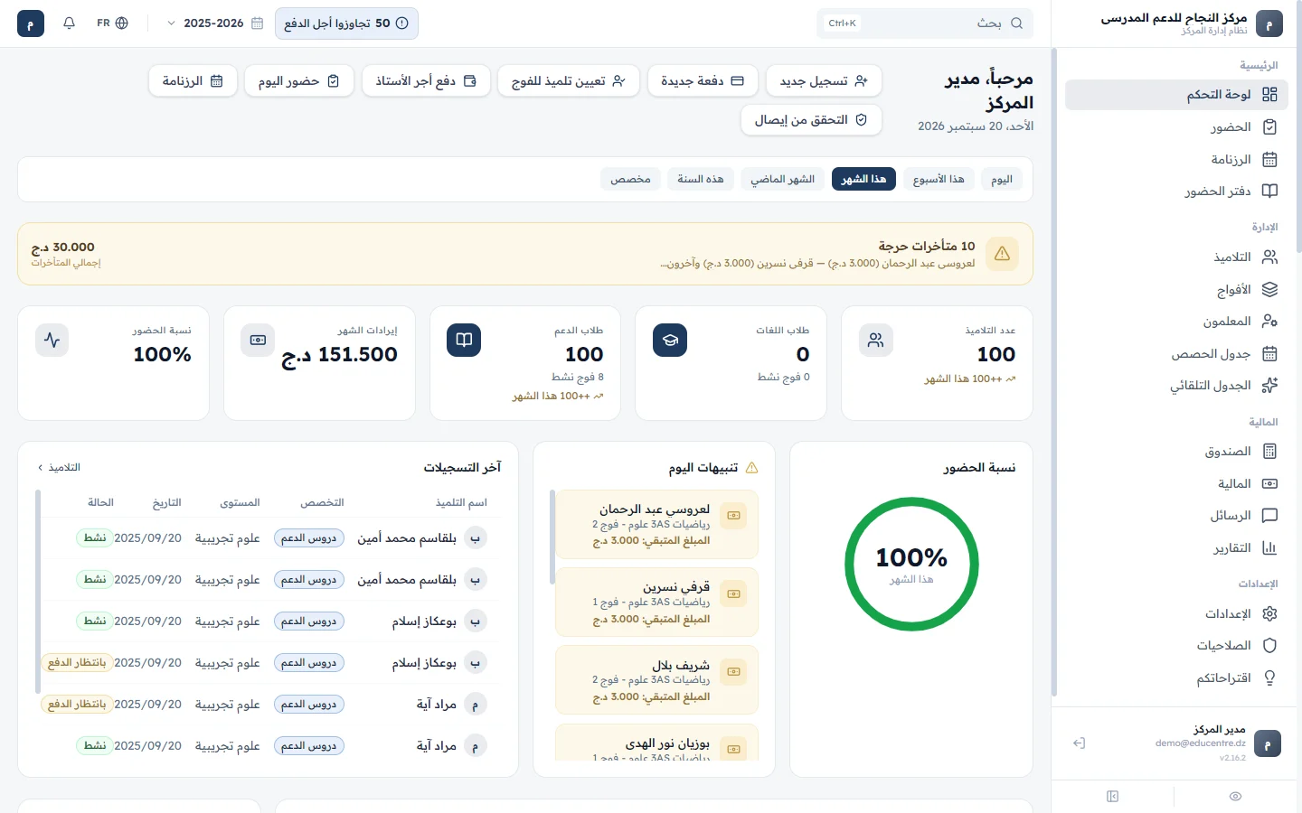Click the 30.000 د.ج total arrears amount
The height and width of the screenshot is (813, 1302).
click(x=63, y=248)
